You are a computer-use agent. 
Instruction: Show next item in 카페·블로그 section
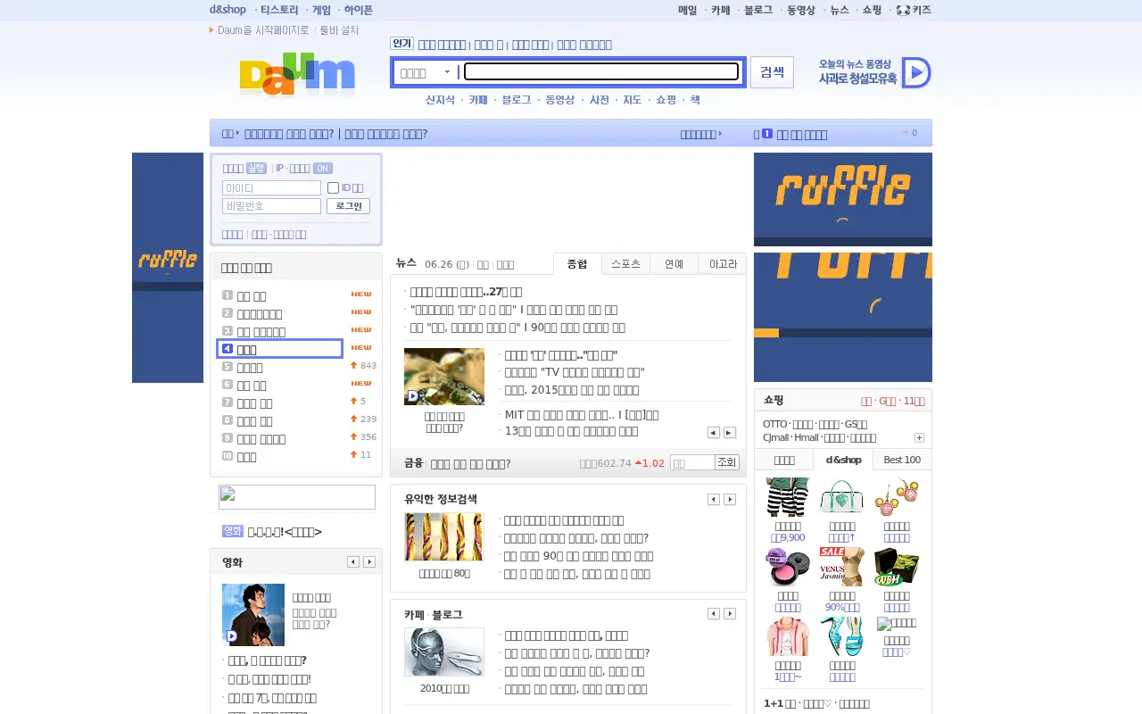pos(730,614)
